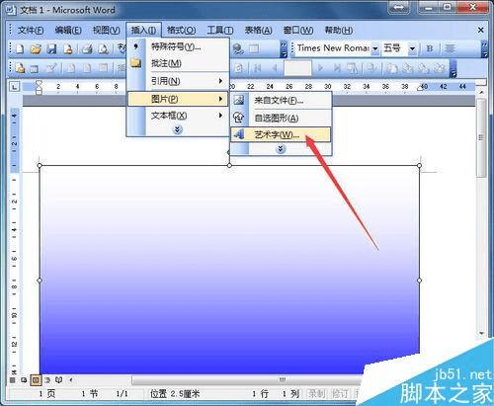Switch to Reading Layout view icon

[58, 380]
